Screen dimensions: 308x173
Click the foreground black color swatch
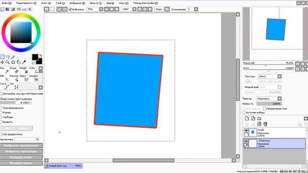pos(35,57)
